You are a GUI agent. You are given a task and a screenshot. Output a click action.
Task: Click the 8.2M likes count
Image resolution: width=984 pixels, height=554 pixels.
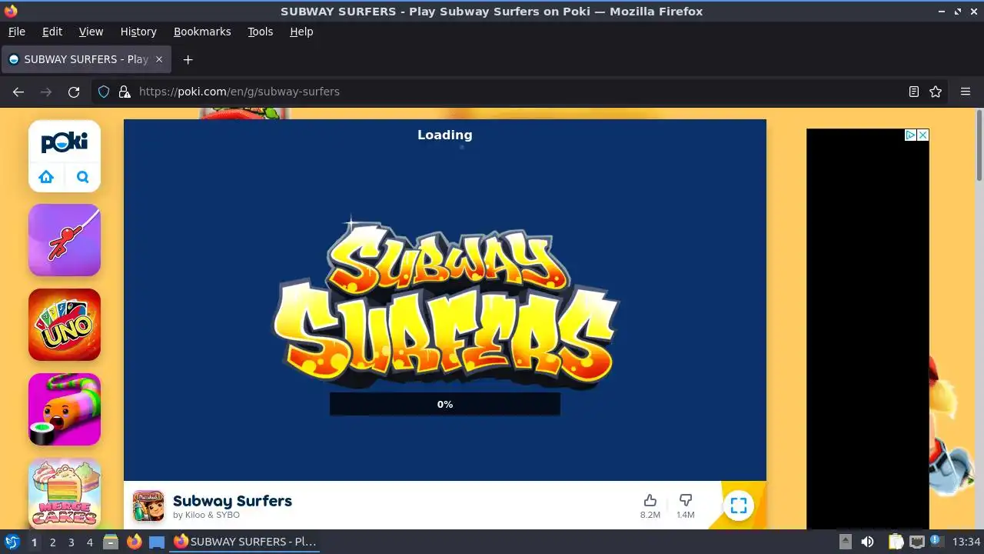click(650, 515)
